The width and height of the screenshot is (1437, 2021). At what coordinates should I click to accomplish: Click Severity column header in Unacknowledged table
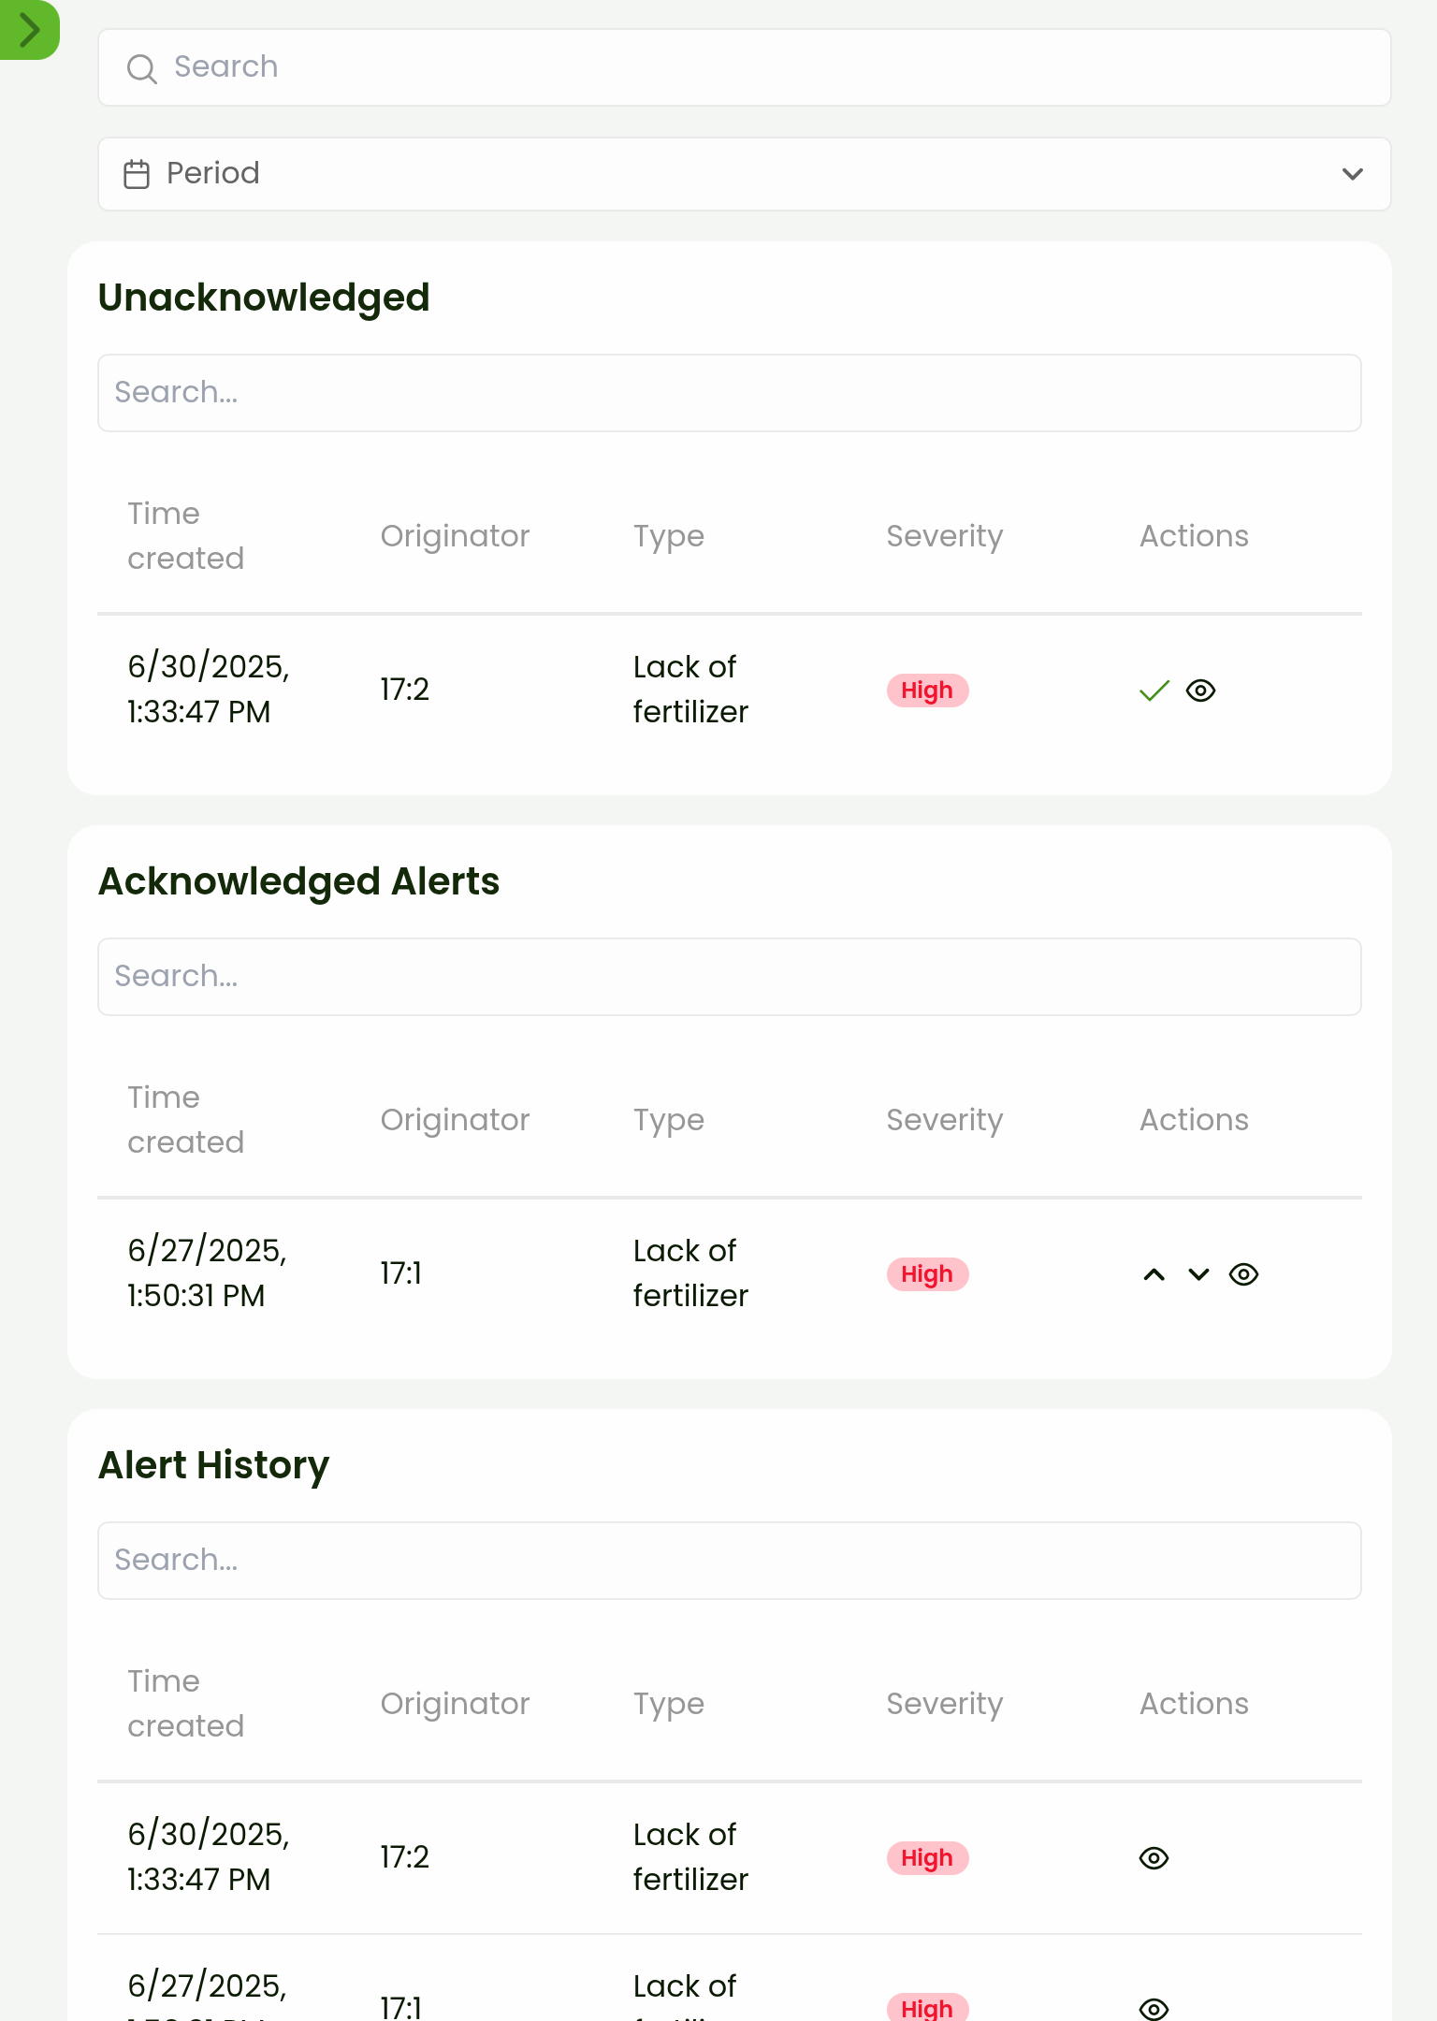point(944,536)
